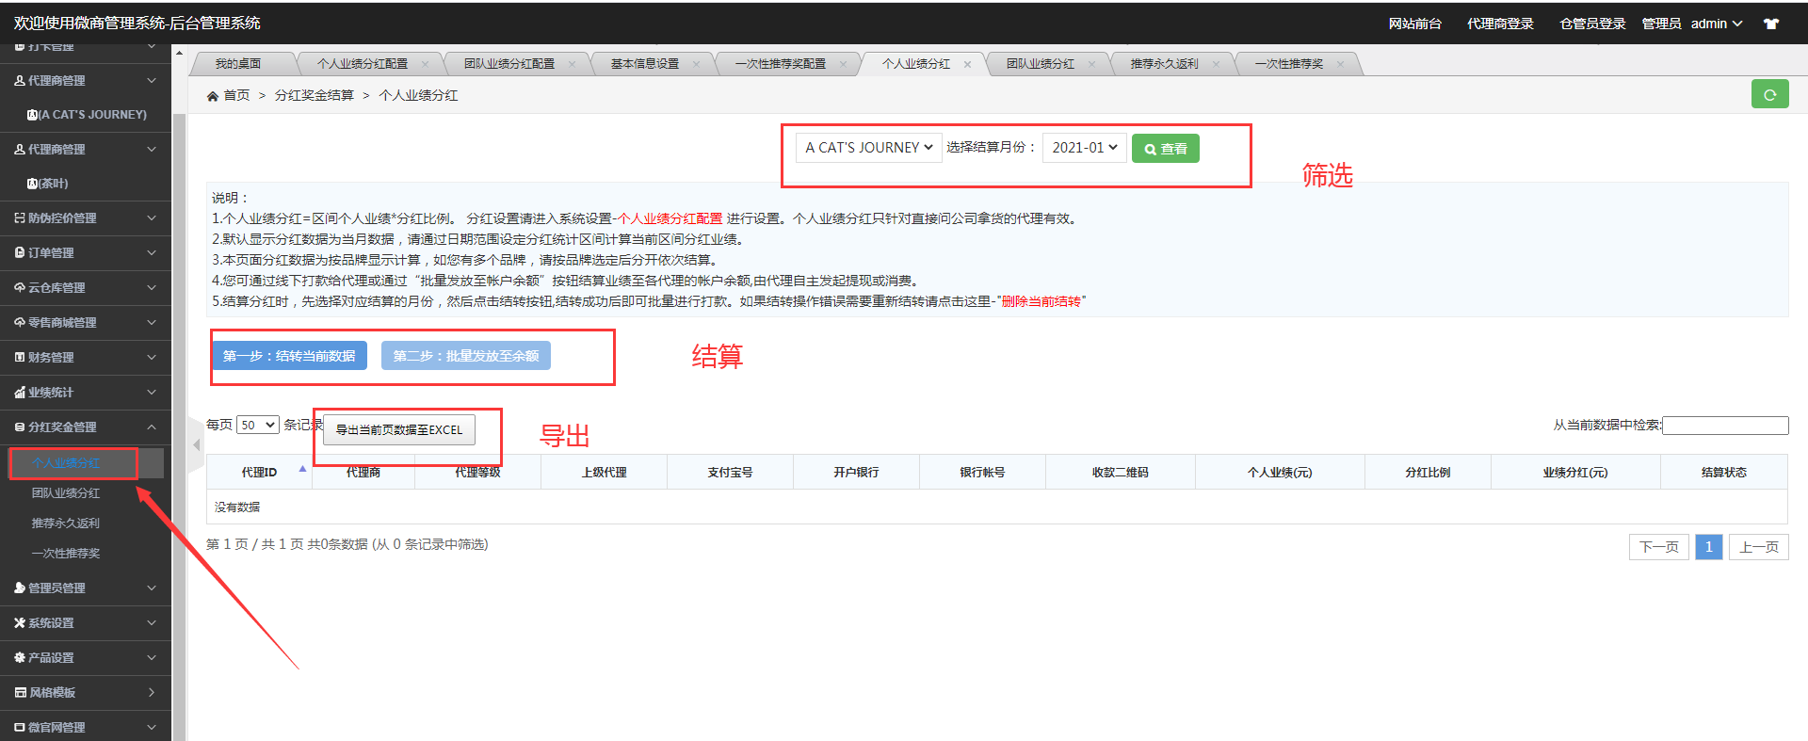Screen dimensions: 1808x741
Task: Click the 产品设置 gear icon in sidebar
Action: tap(20, 658)
